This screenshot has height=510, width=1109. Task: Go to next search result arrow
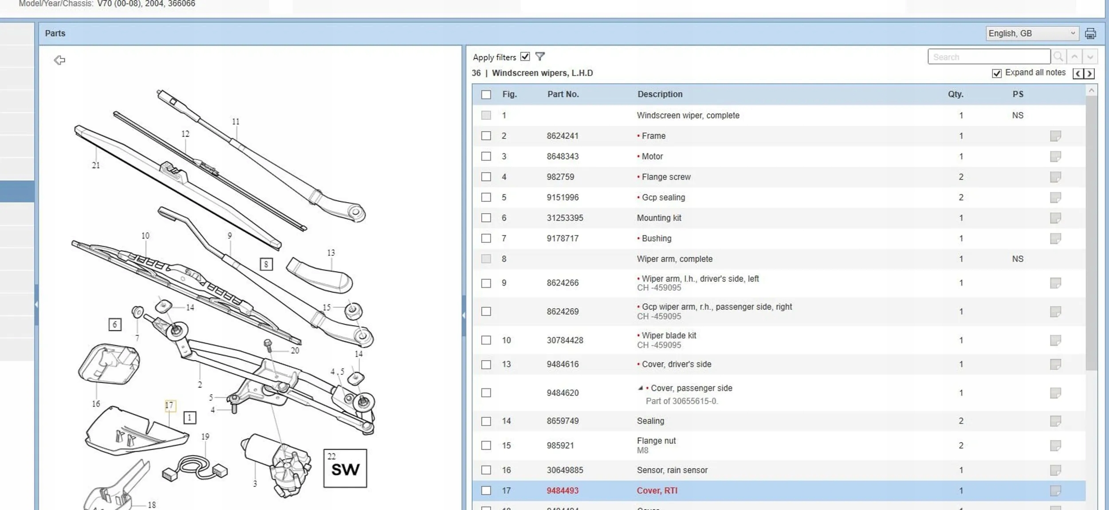[x=1090, y=57]
